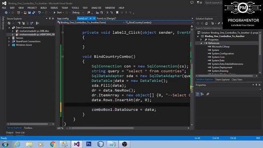The height and width of the screenshot is (148, 263).
Task: Click the Refresh icon in Server Explorer
Action: [9, 23]
